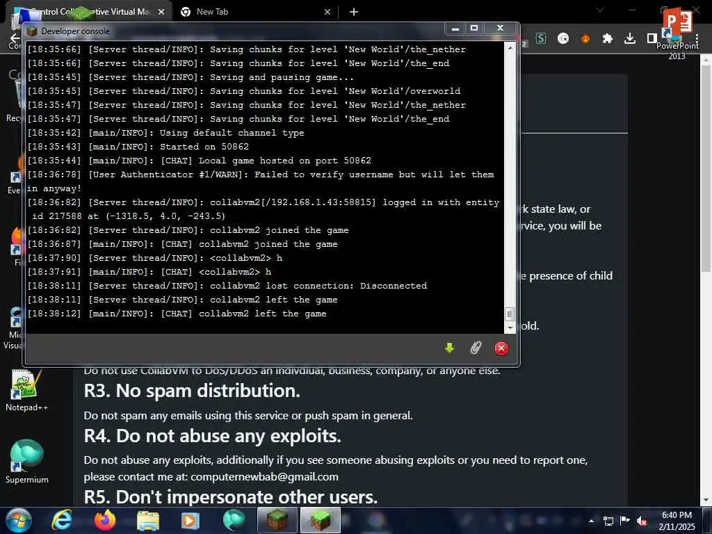
Task: Click the '[CHAT] collabvm2 left the game' line
Action: click(177, 314)
